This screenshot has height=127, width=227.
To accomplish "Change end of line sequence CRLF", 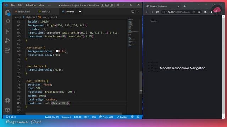I will (86, 117).
